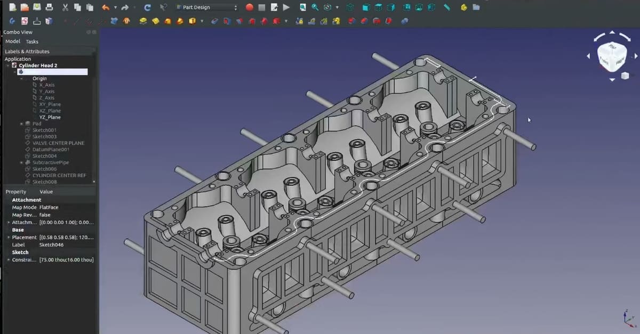Switch to the front view cube icon

pos(366,7)
